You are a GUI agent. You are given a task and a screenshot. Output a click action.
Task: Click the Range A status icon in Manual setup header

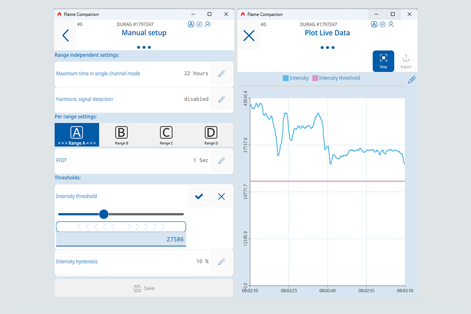(x=191, y=24)
